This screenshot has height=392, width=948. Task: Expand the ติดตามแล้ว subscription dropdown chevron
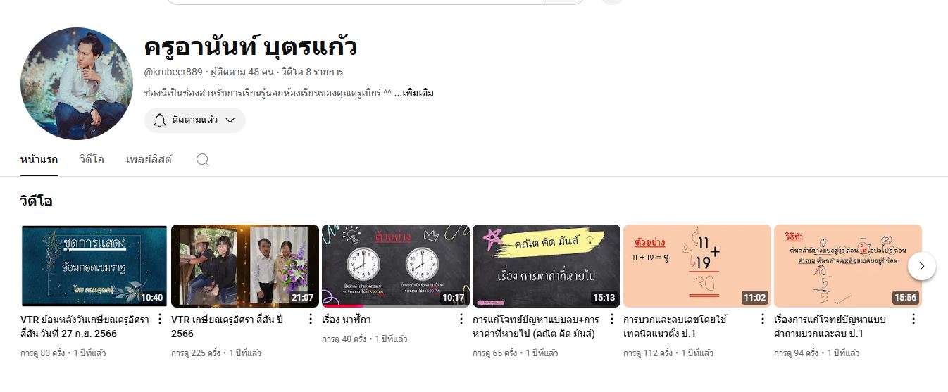pos(230,120)
